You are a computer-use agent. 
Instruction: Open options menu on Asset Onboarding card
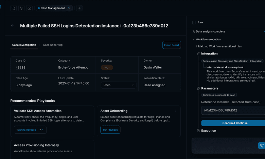(176, 111)
